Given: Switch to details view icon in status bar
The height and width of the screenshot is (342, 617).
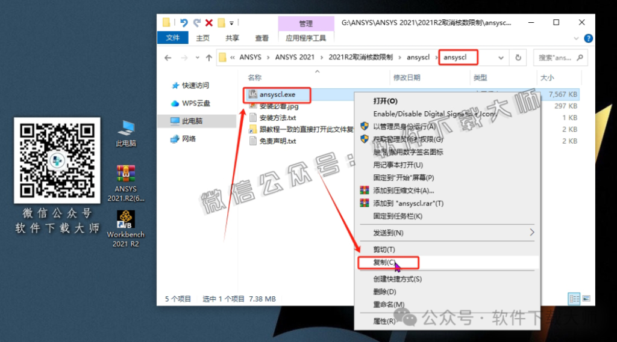Looking at the screenshot, I should [574, 299].
